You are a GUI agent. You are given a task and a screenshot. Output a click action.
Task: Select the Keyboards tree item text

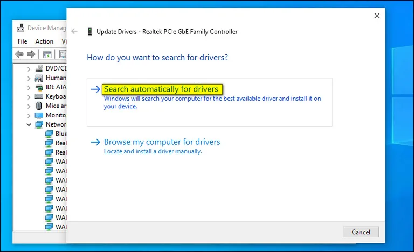(x=56, y=96)
